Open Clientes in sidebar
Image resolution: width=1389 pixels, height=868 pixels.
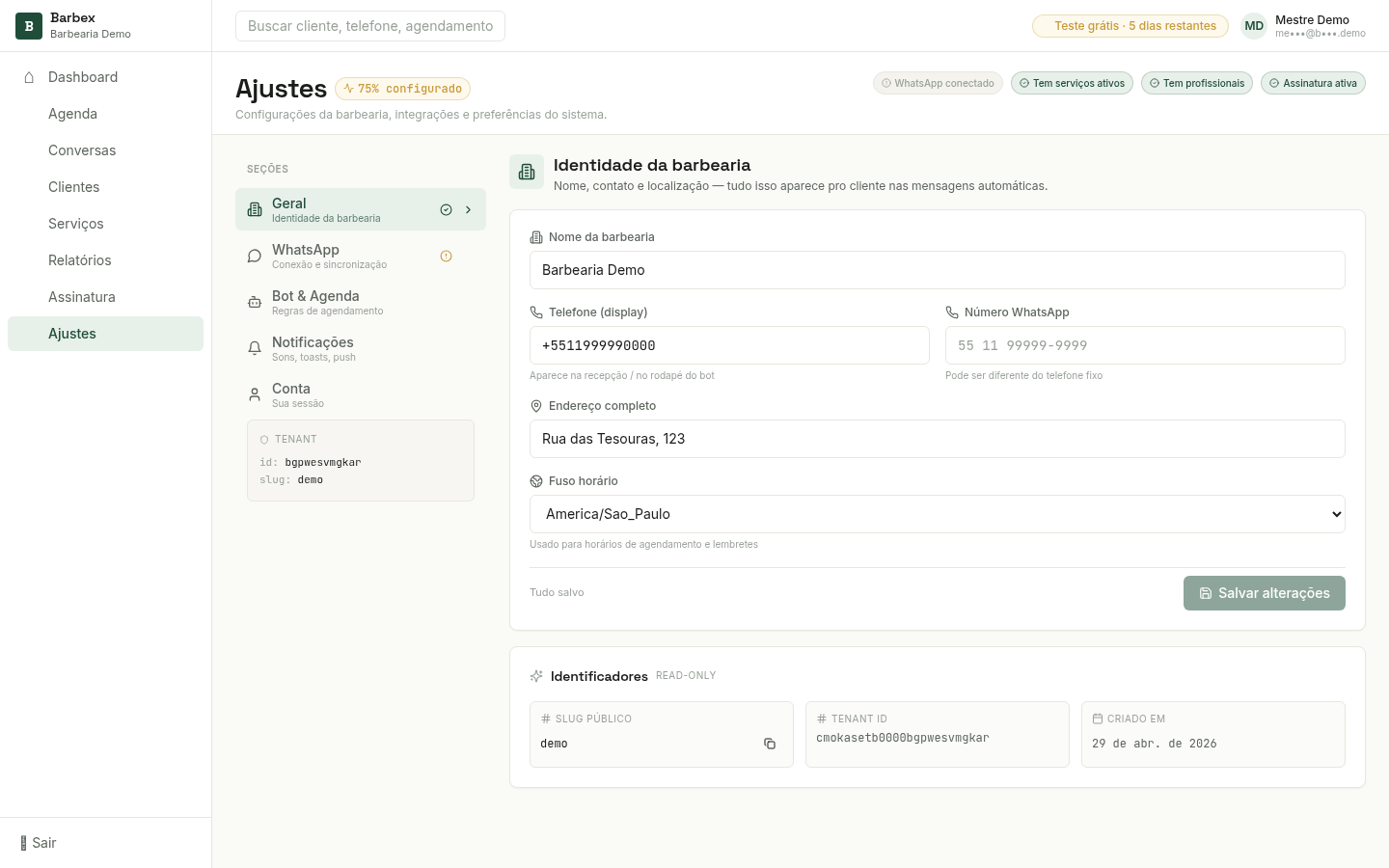105,187
